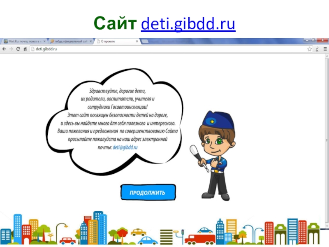Click the browser forward arrow
329x247 pixels.
point(11,49)
